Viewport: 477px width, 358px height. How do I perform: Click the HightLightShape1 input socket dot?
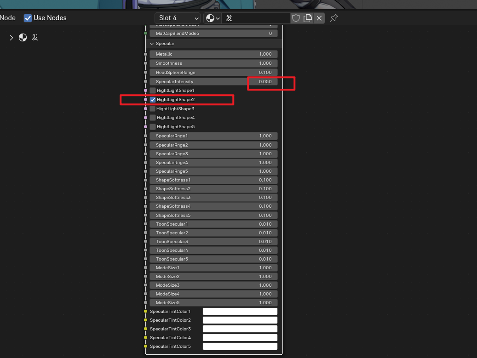coord(146,91)
